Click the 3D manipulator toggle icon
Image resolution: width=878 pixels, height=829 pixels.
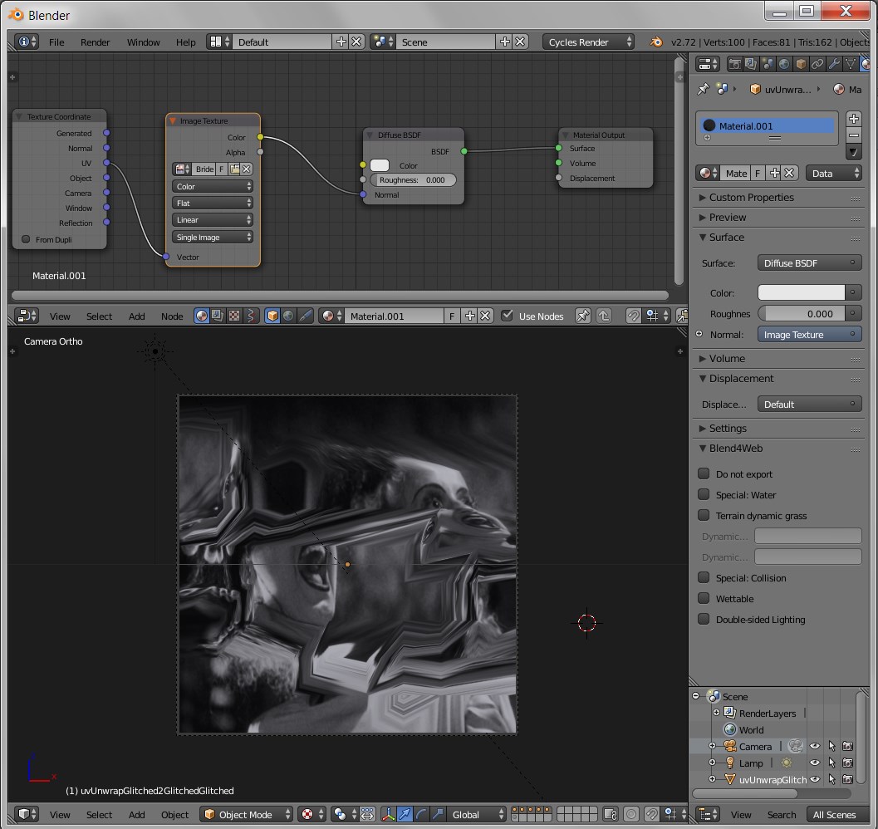coord(388,814)
